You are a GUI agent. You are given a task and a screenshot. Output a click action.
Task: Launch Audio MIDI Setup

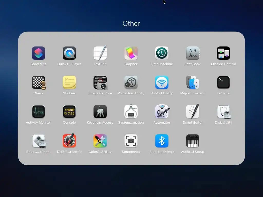193,141
